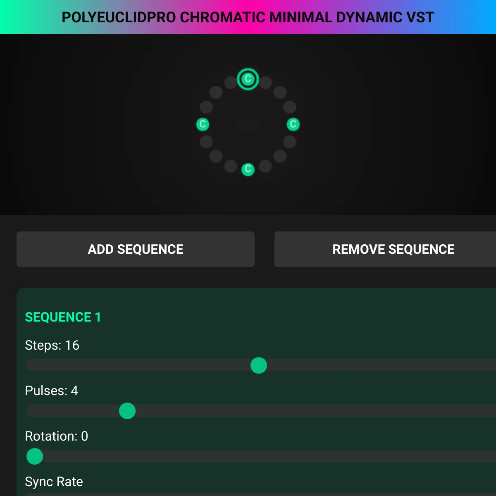Click the inactive step right of bottom C
Viewport: 496px width, 496px height.
(x=265, y=166)
